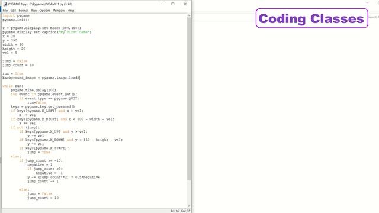
Task: Open the Edit menu
Action: click(13, 11)
